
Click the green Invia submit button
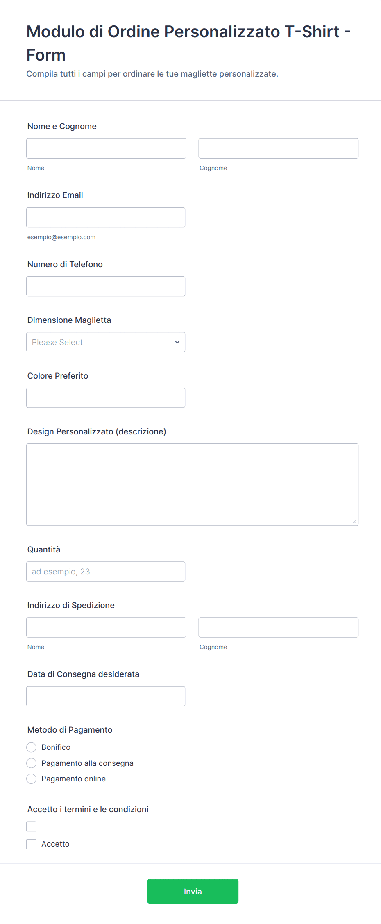coord(193,891)
